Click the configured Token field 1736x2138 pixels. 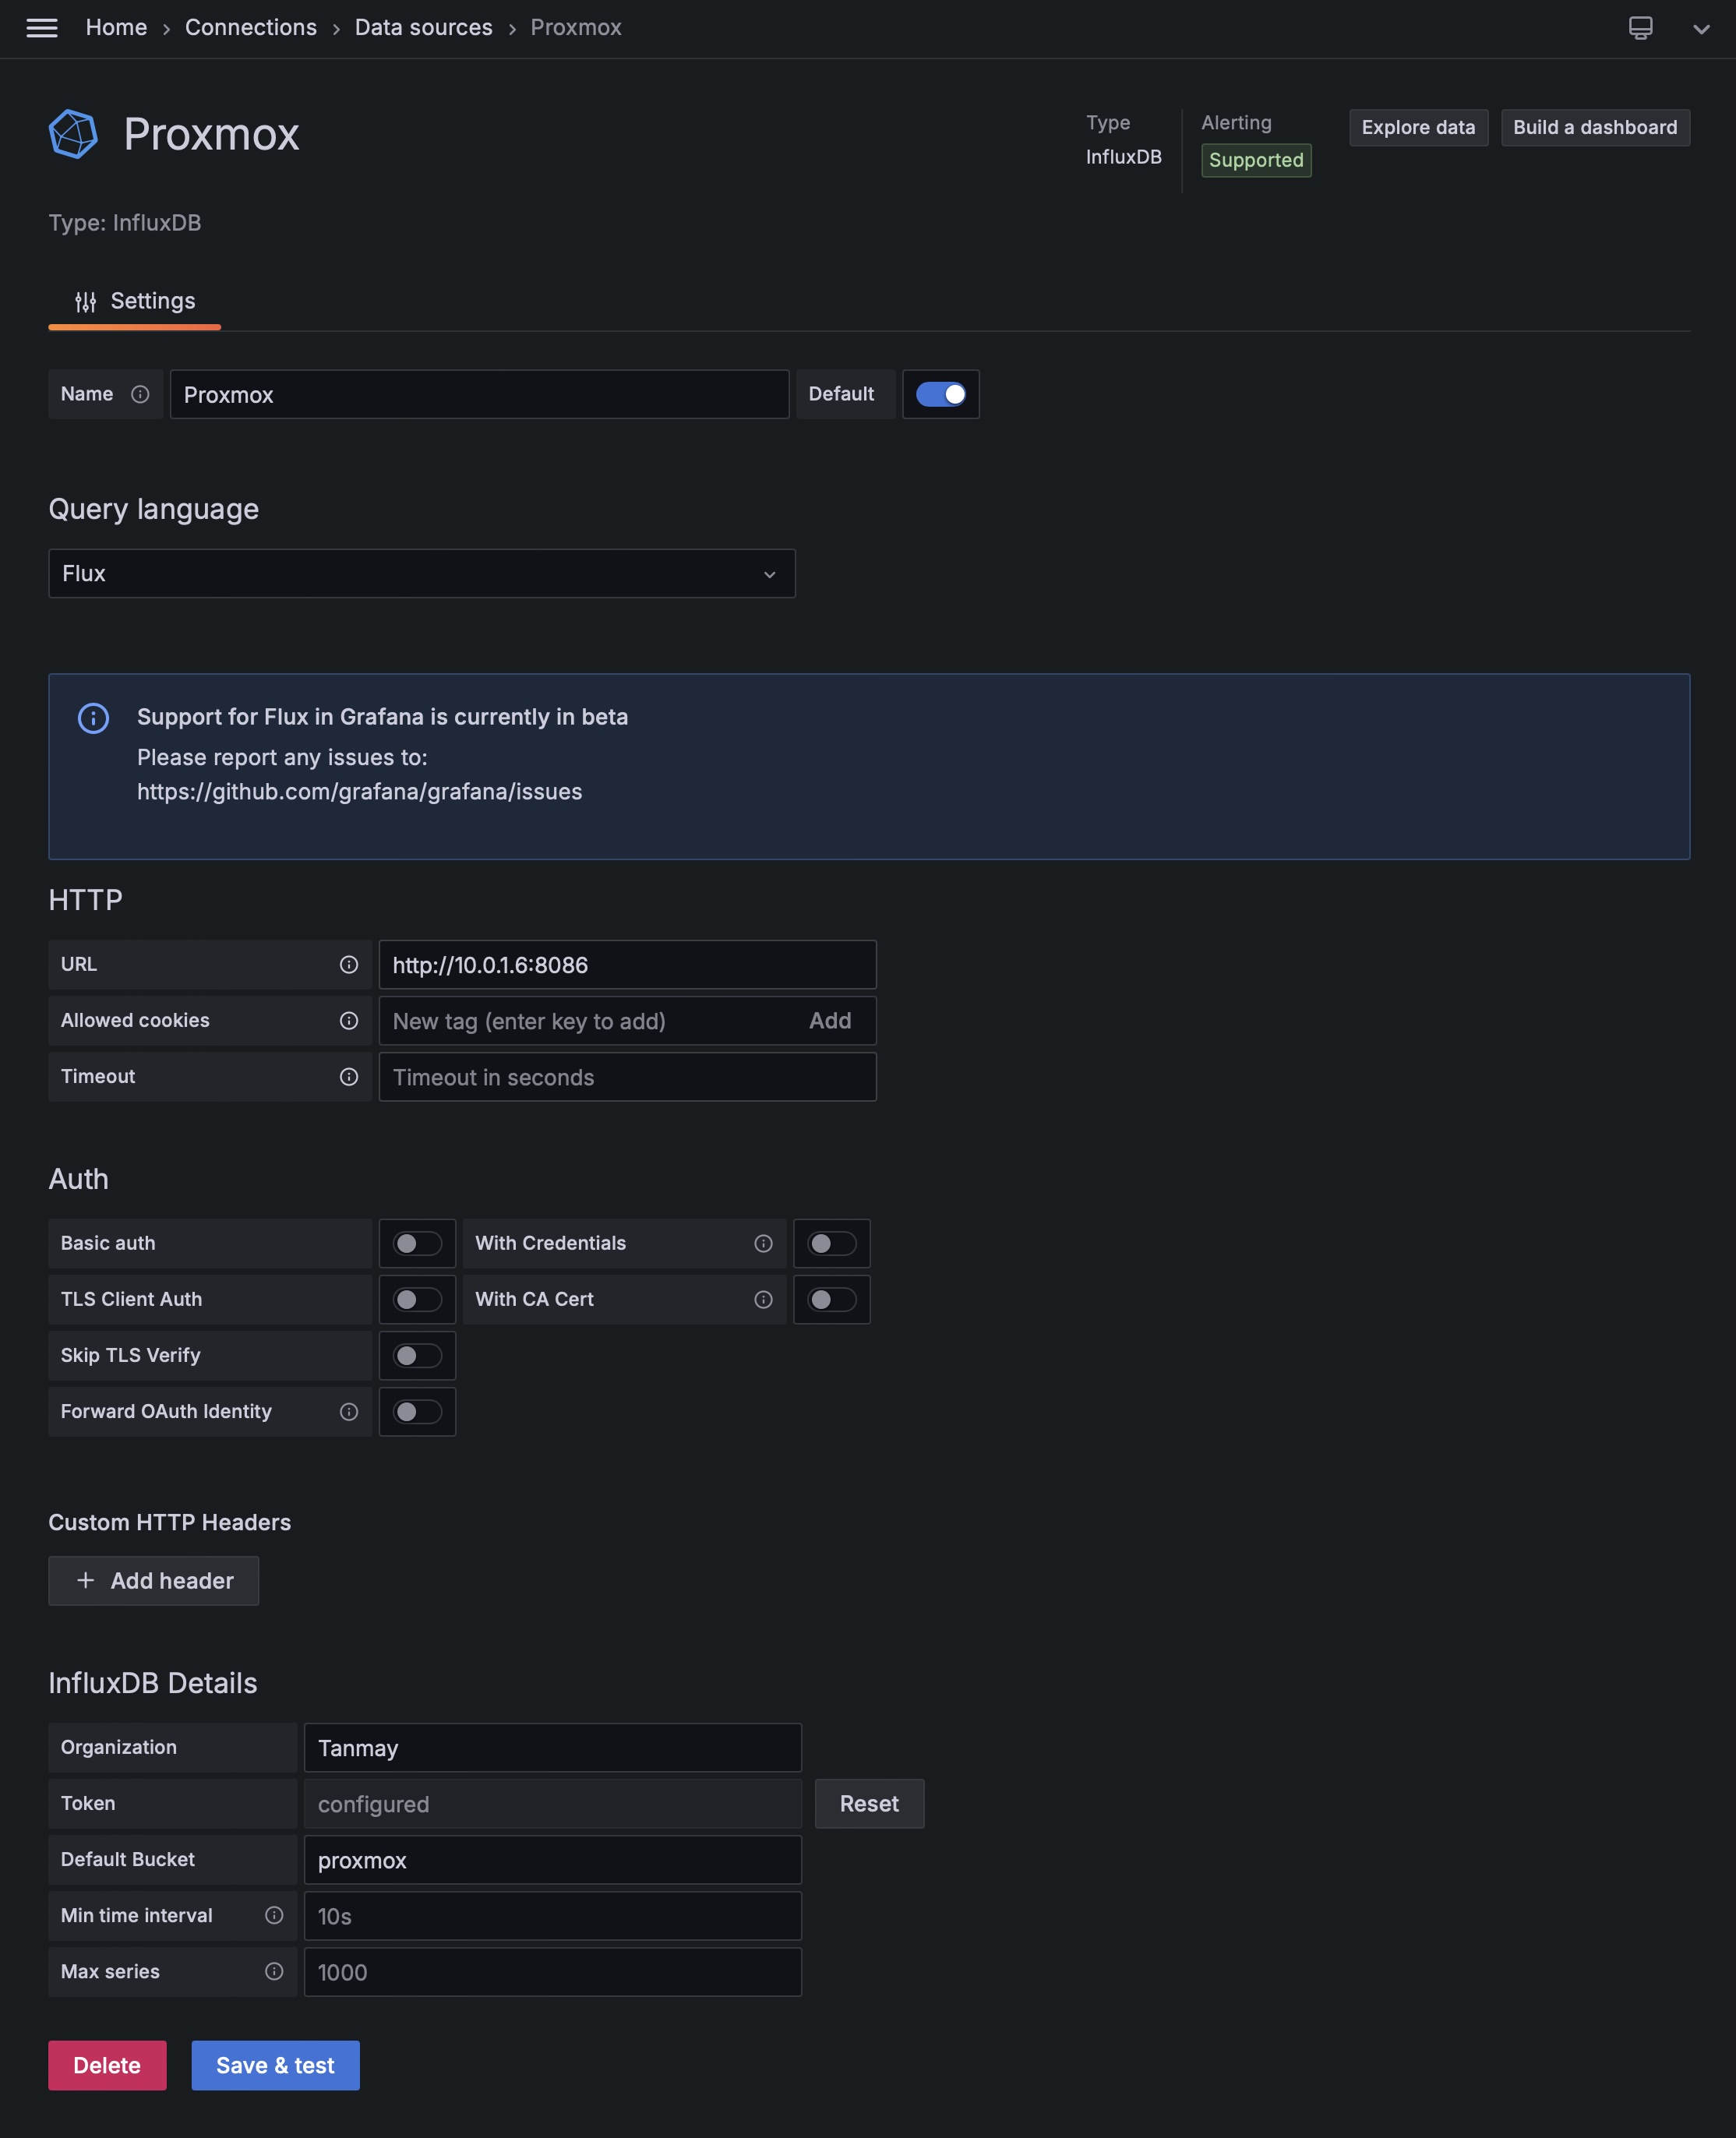click(552, 1803)
